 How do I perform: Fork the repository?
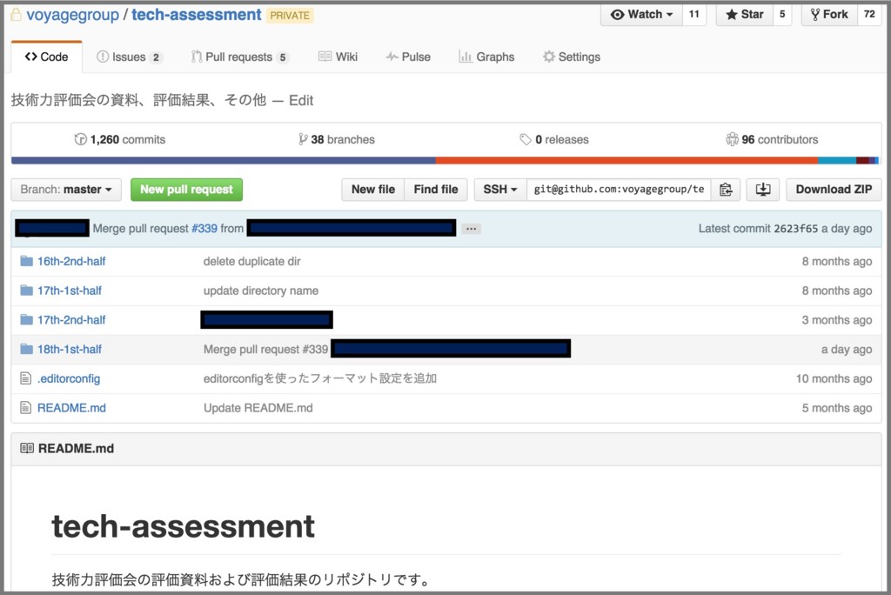tap(829, 15)
